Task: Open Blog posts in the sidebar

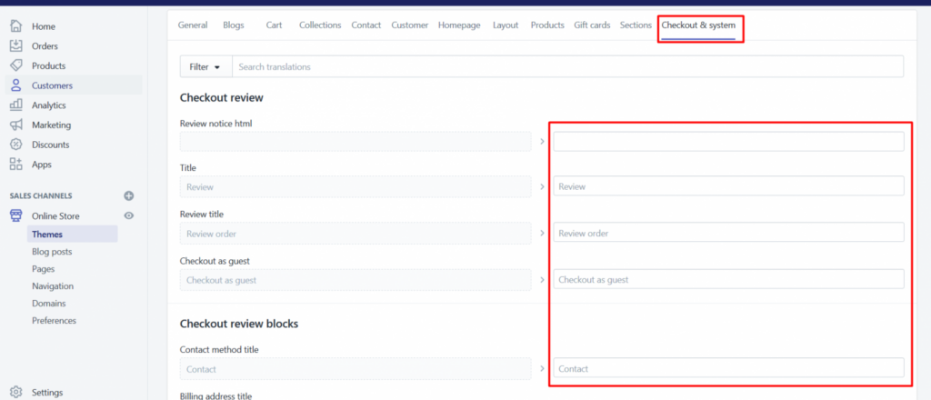Action: 52,252
